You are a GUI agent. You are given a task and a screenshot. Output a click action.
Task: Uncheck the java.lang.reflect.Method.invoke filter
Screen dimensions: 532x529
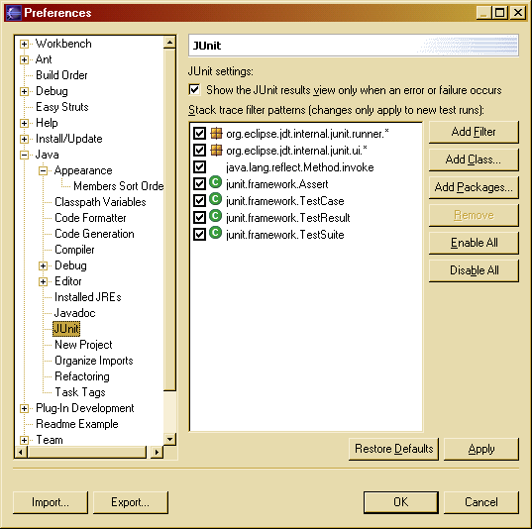(199, 167)
